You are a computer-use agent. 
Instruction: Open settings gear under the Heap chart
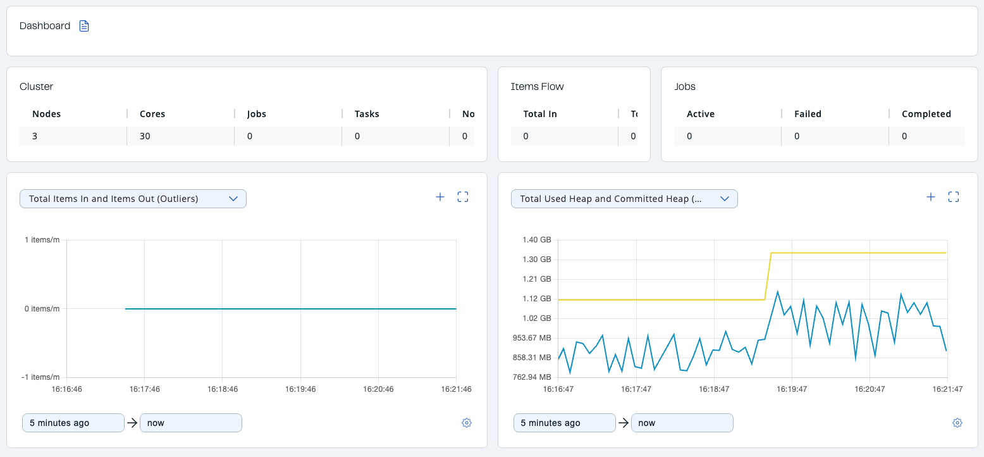pyautogui.click(x=957, y=422)
